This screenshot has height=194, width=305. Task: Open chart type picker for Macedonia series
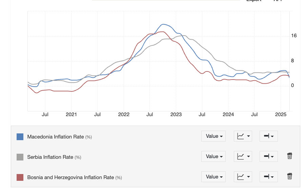click(243, 136)
